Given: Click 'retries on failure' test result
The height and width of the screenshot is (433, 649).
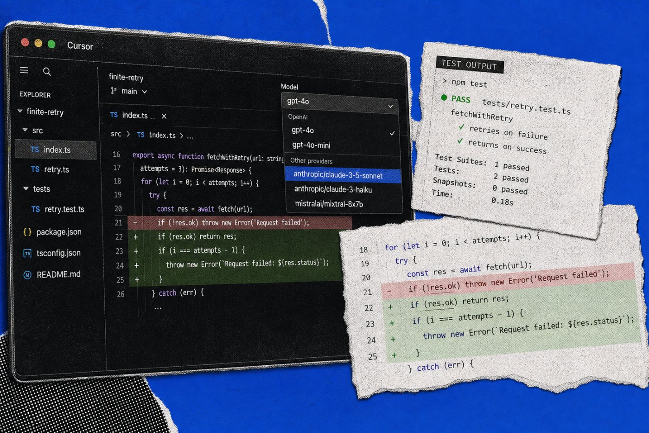Looking at the screenshot, I should [x=509, y=132].
